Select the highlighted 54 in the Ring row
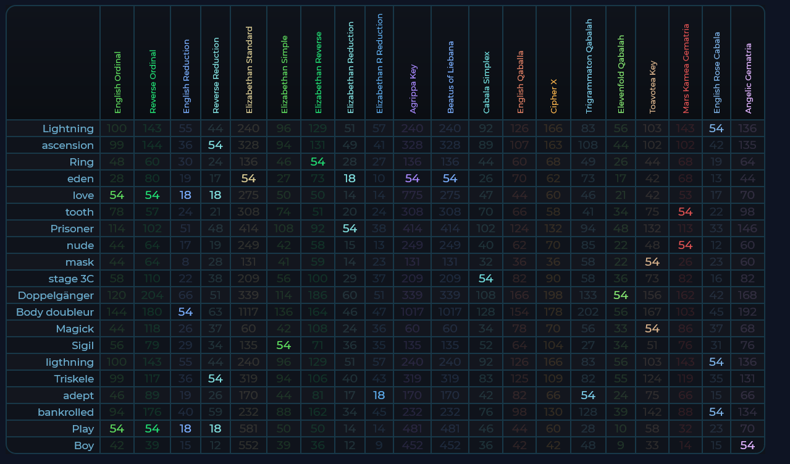 point(317,162)
